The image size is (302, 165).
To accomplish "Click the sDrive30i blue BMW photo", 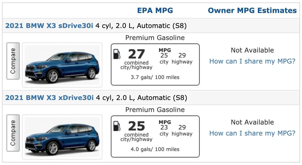I will coord(62,65).
